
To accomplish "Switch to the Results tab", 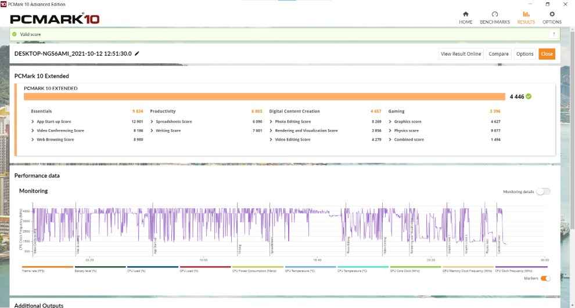I will [x=526, y=17].
